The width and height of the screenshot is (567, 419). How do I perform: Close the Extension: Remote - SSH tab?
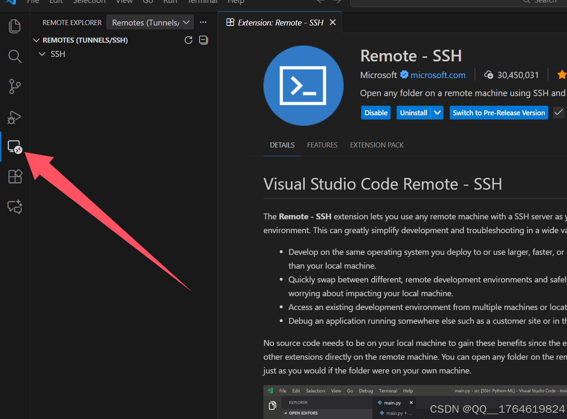pos(333,22)
